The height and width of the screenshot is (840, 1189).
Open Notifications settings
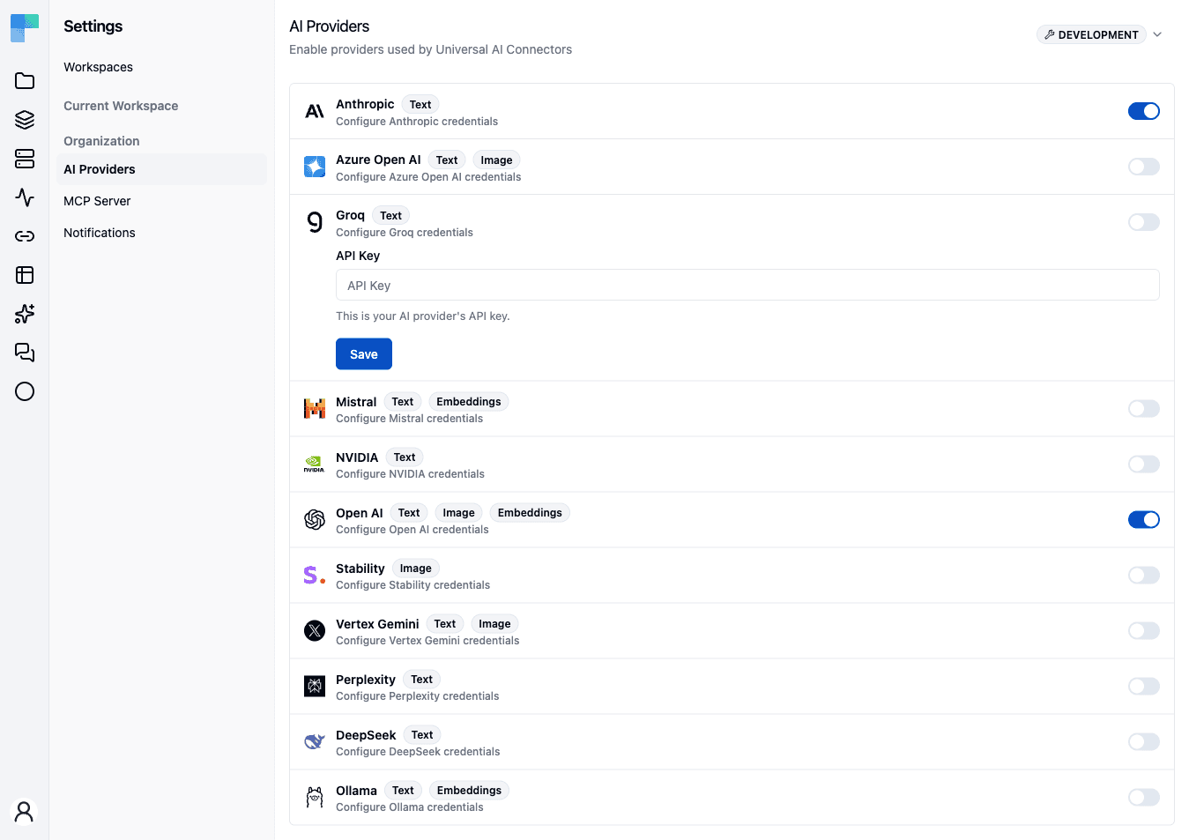[x=161, y=233]
